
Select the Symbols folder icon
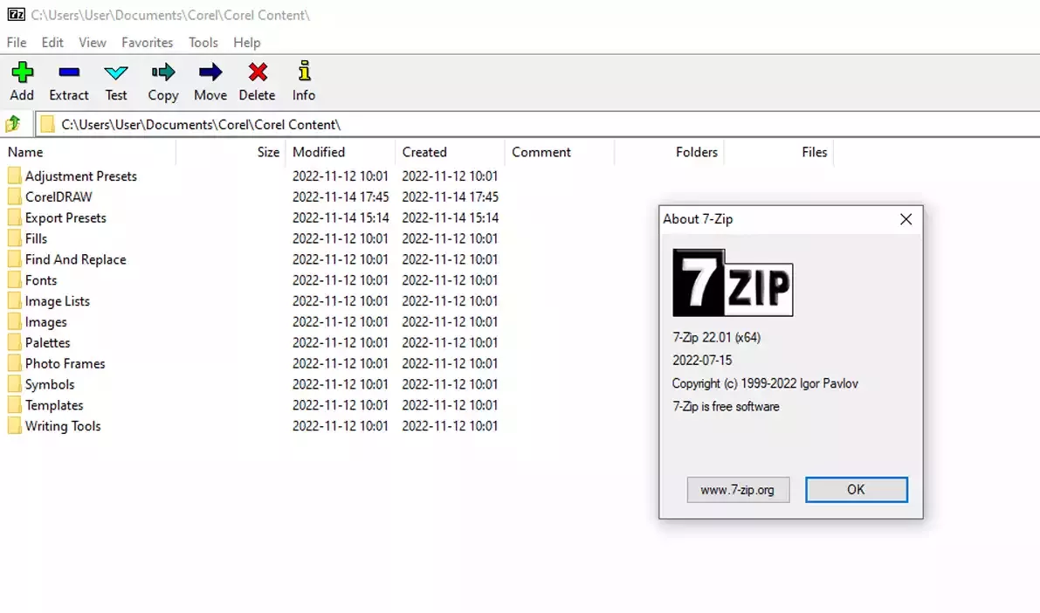pos(15,384)
